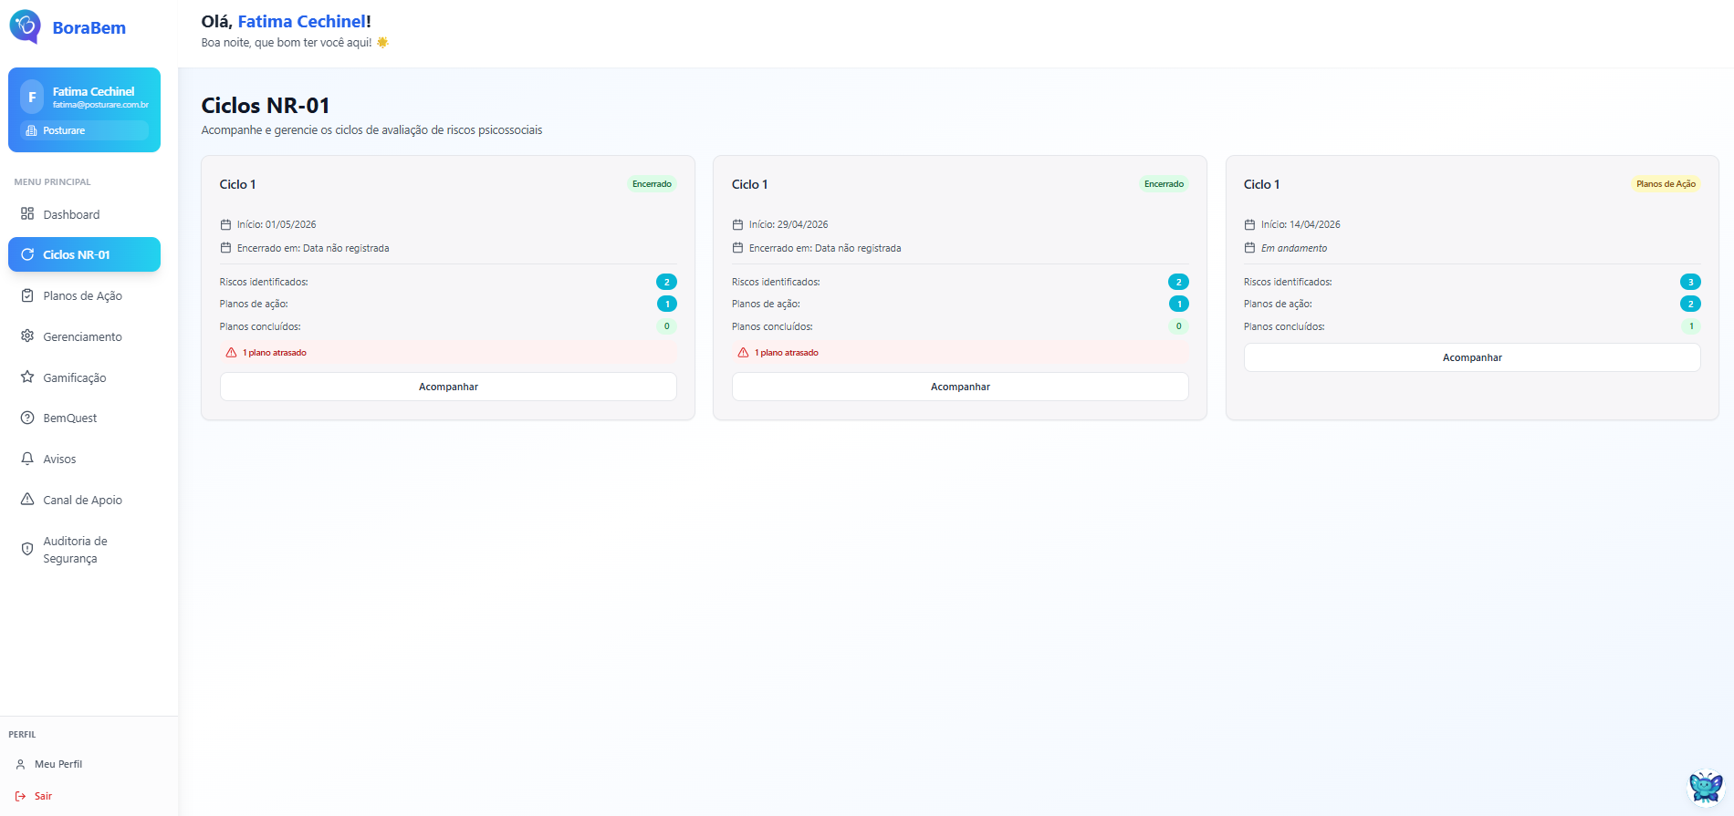Click '1 plano atrasado' alert in 29/04/2026 card
This screenshot has width=1734, height=816.
(960, 353)
